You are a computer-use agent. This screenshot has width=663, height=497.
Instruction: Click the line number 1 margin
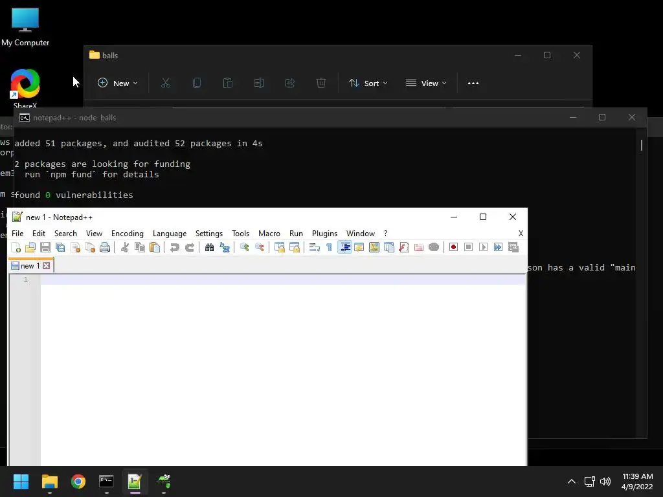[25, 280]
